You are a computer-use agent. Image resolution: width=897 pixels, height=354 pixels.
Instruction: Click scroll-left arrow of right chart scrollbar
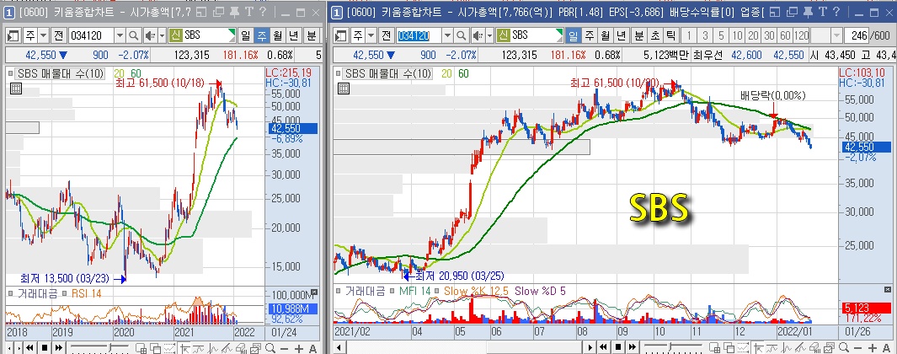pos(339,348)
